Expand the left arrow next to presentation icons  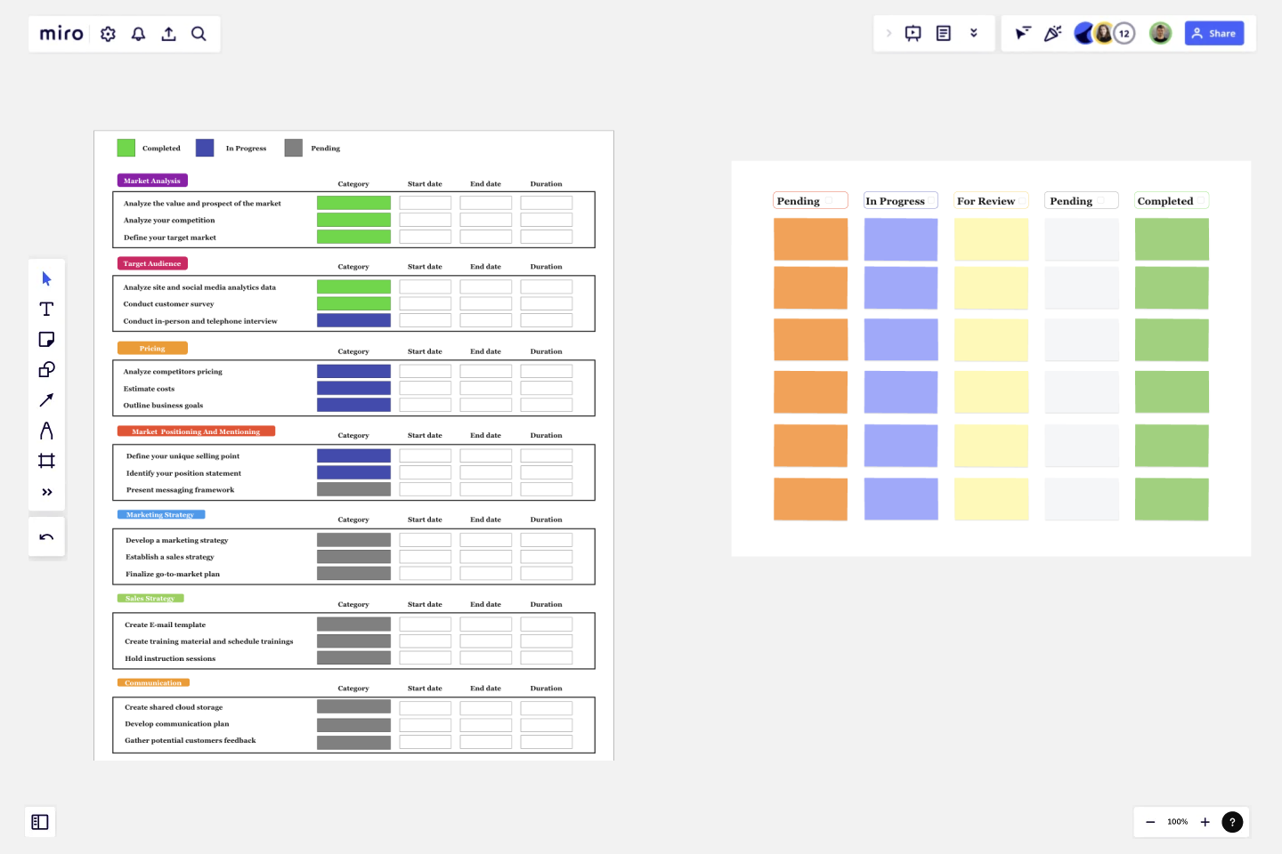click(888, 32)
